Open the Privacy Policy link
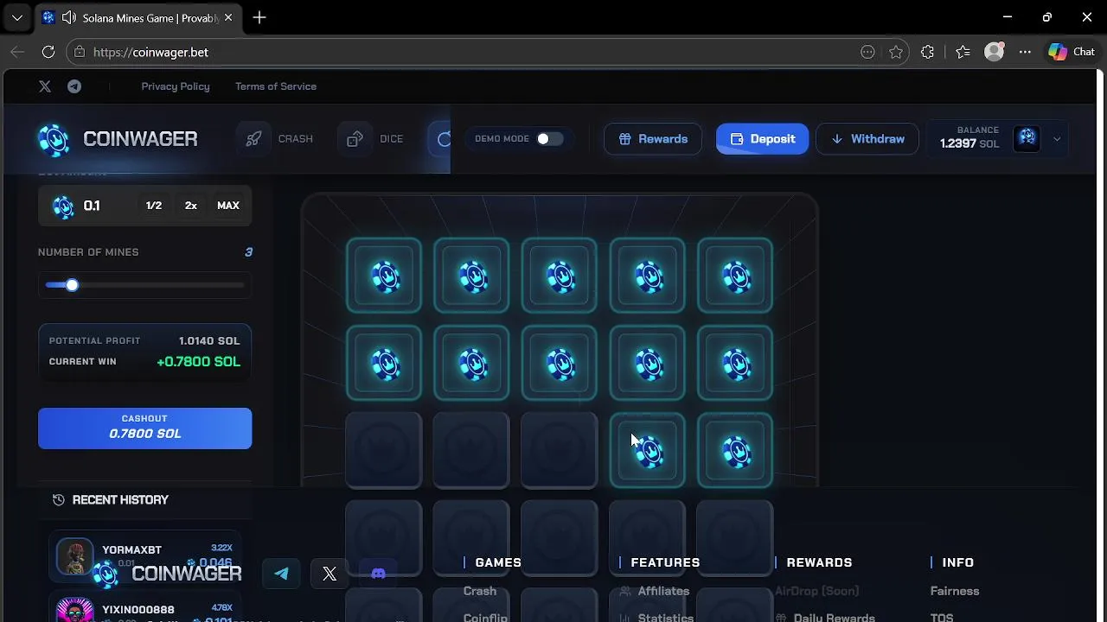The width and height of the screenshot is (1107, 622). (x=176, y=86)
